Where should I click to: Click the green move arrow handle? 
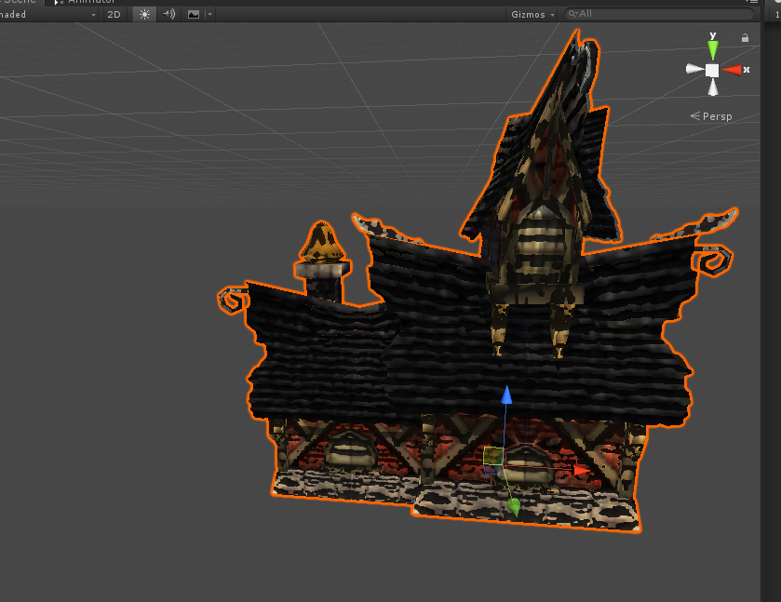[x=514, y=507]
